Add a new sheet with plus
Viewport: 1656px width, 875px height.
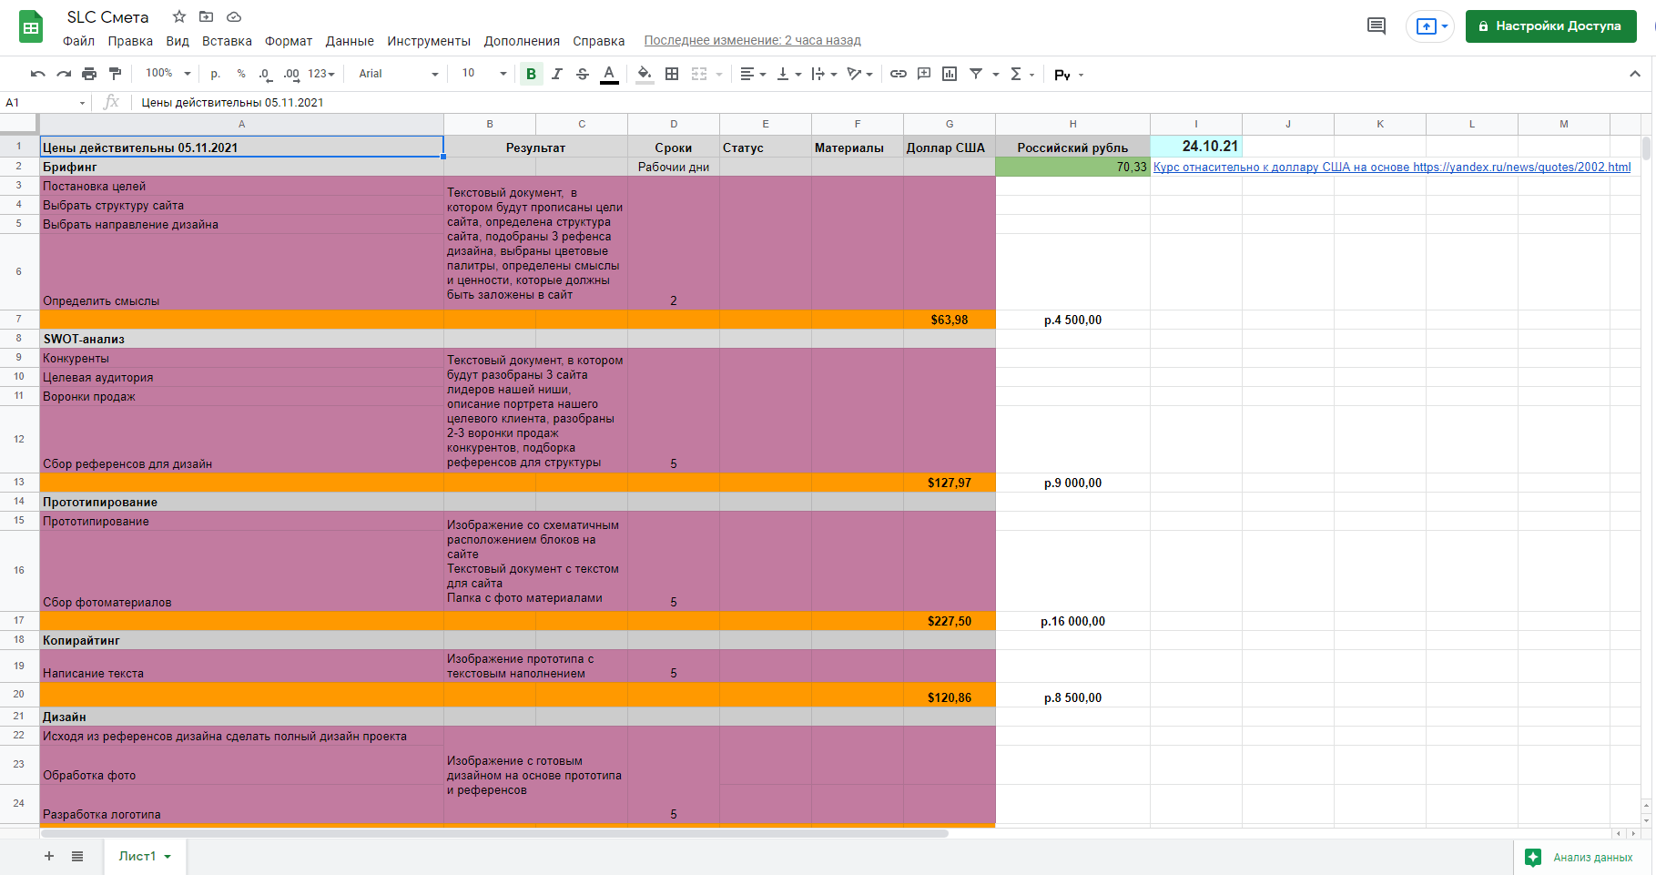click(49, 856)
